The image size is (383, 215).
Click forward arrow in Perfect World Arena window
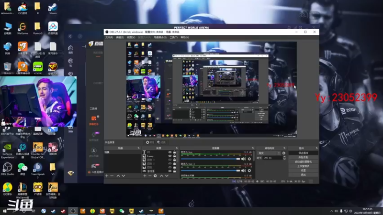pyautogui.click(x=80, y=36)
